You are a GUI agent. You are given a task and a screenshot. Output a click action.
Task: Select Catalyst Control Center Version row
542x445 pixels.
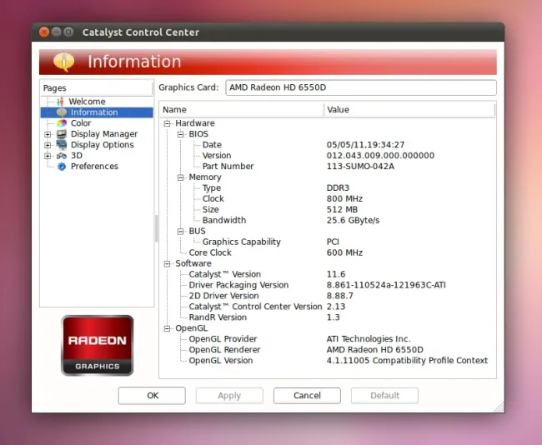tap(328, 307)
